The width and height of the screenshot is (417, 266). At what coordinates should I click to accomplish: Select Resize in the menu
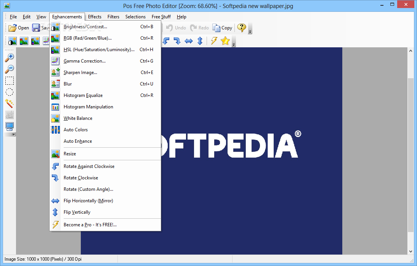[x=105, y=154]
